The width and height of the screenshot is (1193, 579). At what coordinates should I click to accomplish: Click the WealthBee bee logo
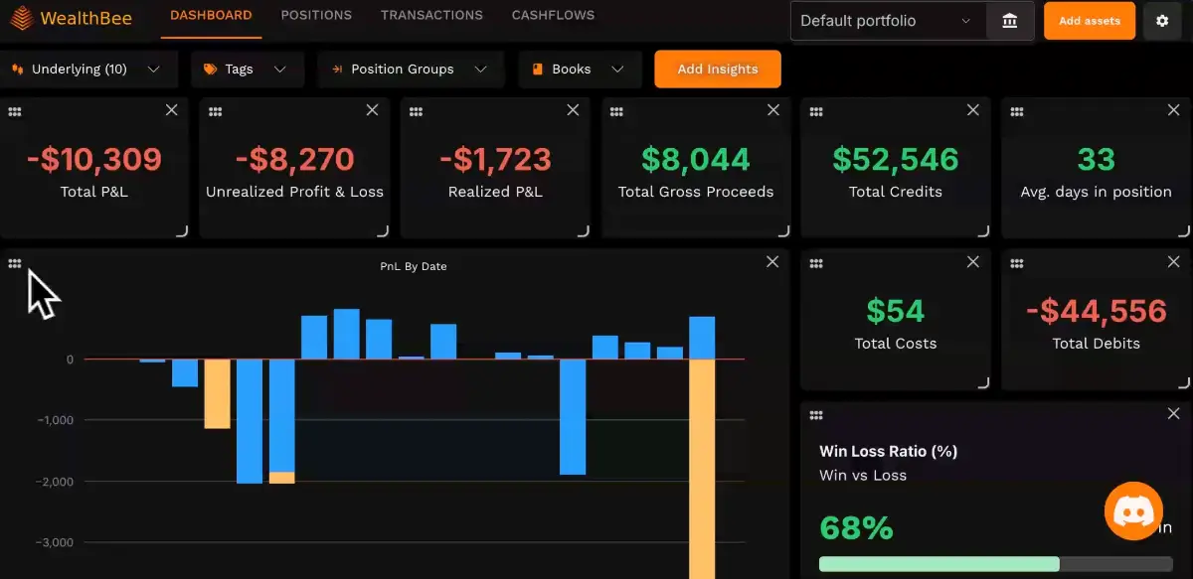point(22,17)
